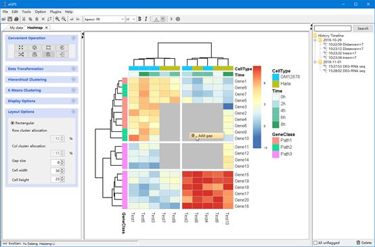
Task: Click the GM12878 blue legend swatch
Action: (x=275, y=77)
